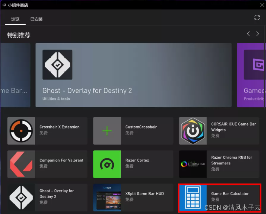Go to previous featured widget
Image resolution: width=266 pixels, height=214 pixels.
pos(248,34)
